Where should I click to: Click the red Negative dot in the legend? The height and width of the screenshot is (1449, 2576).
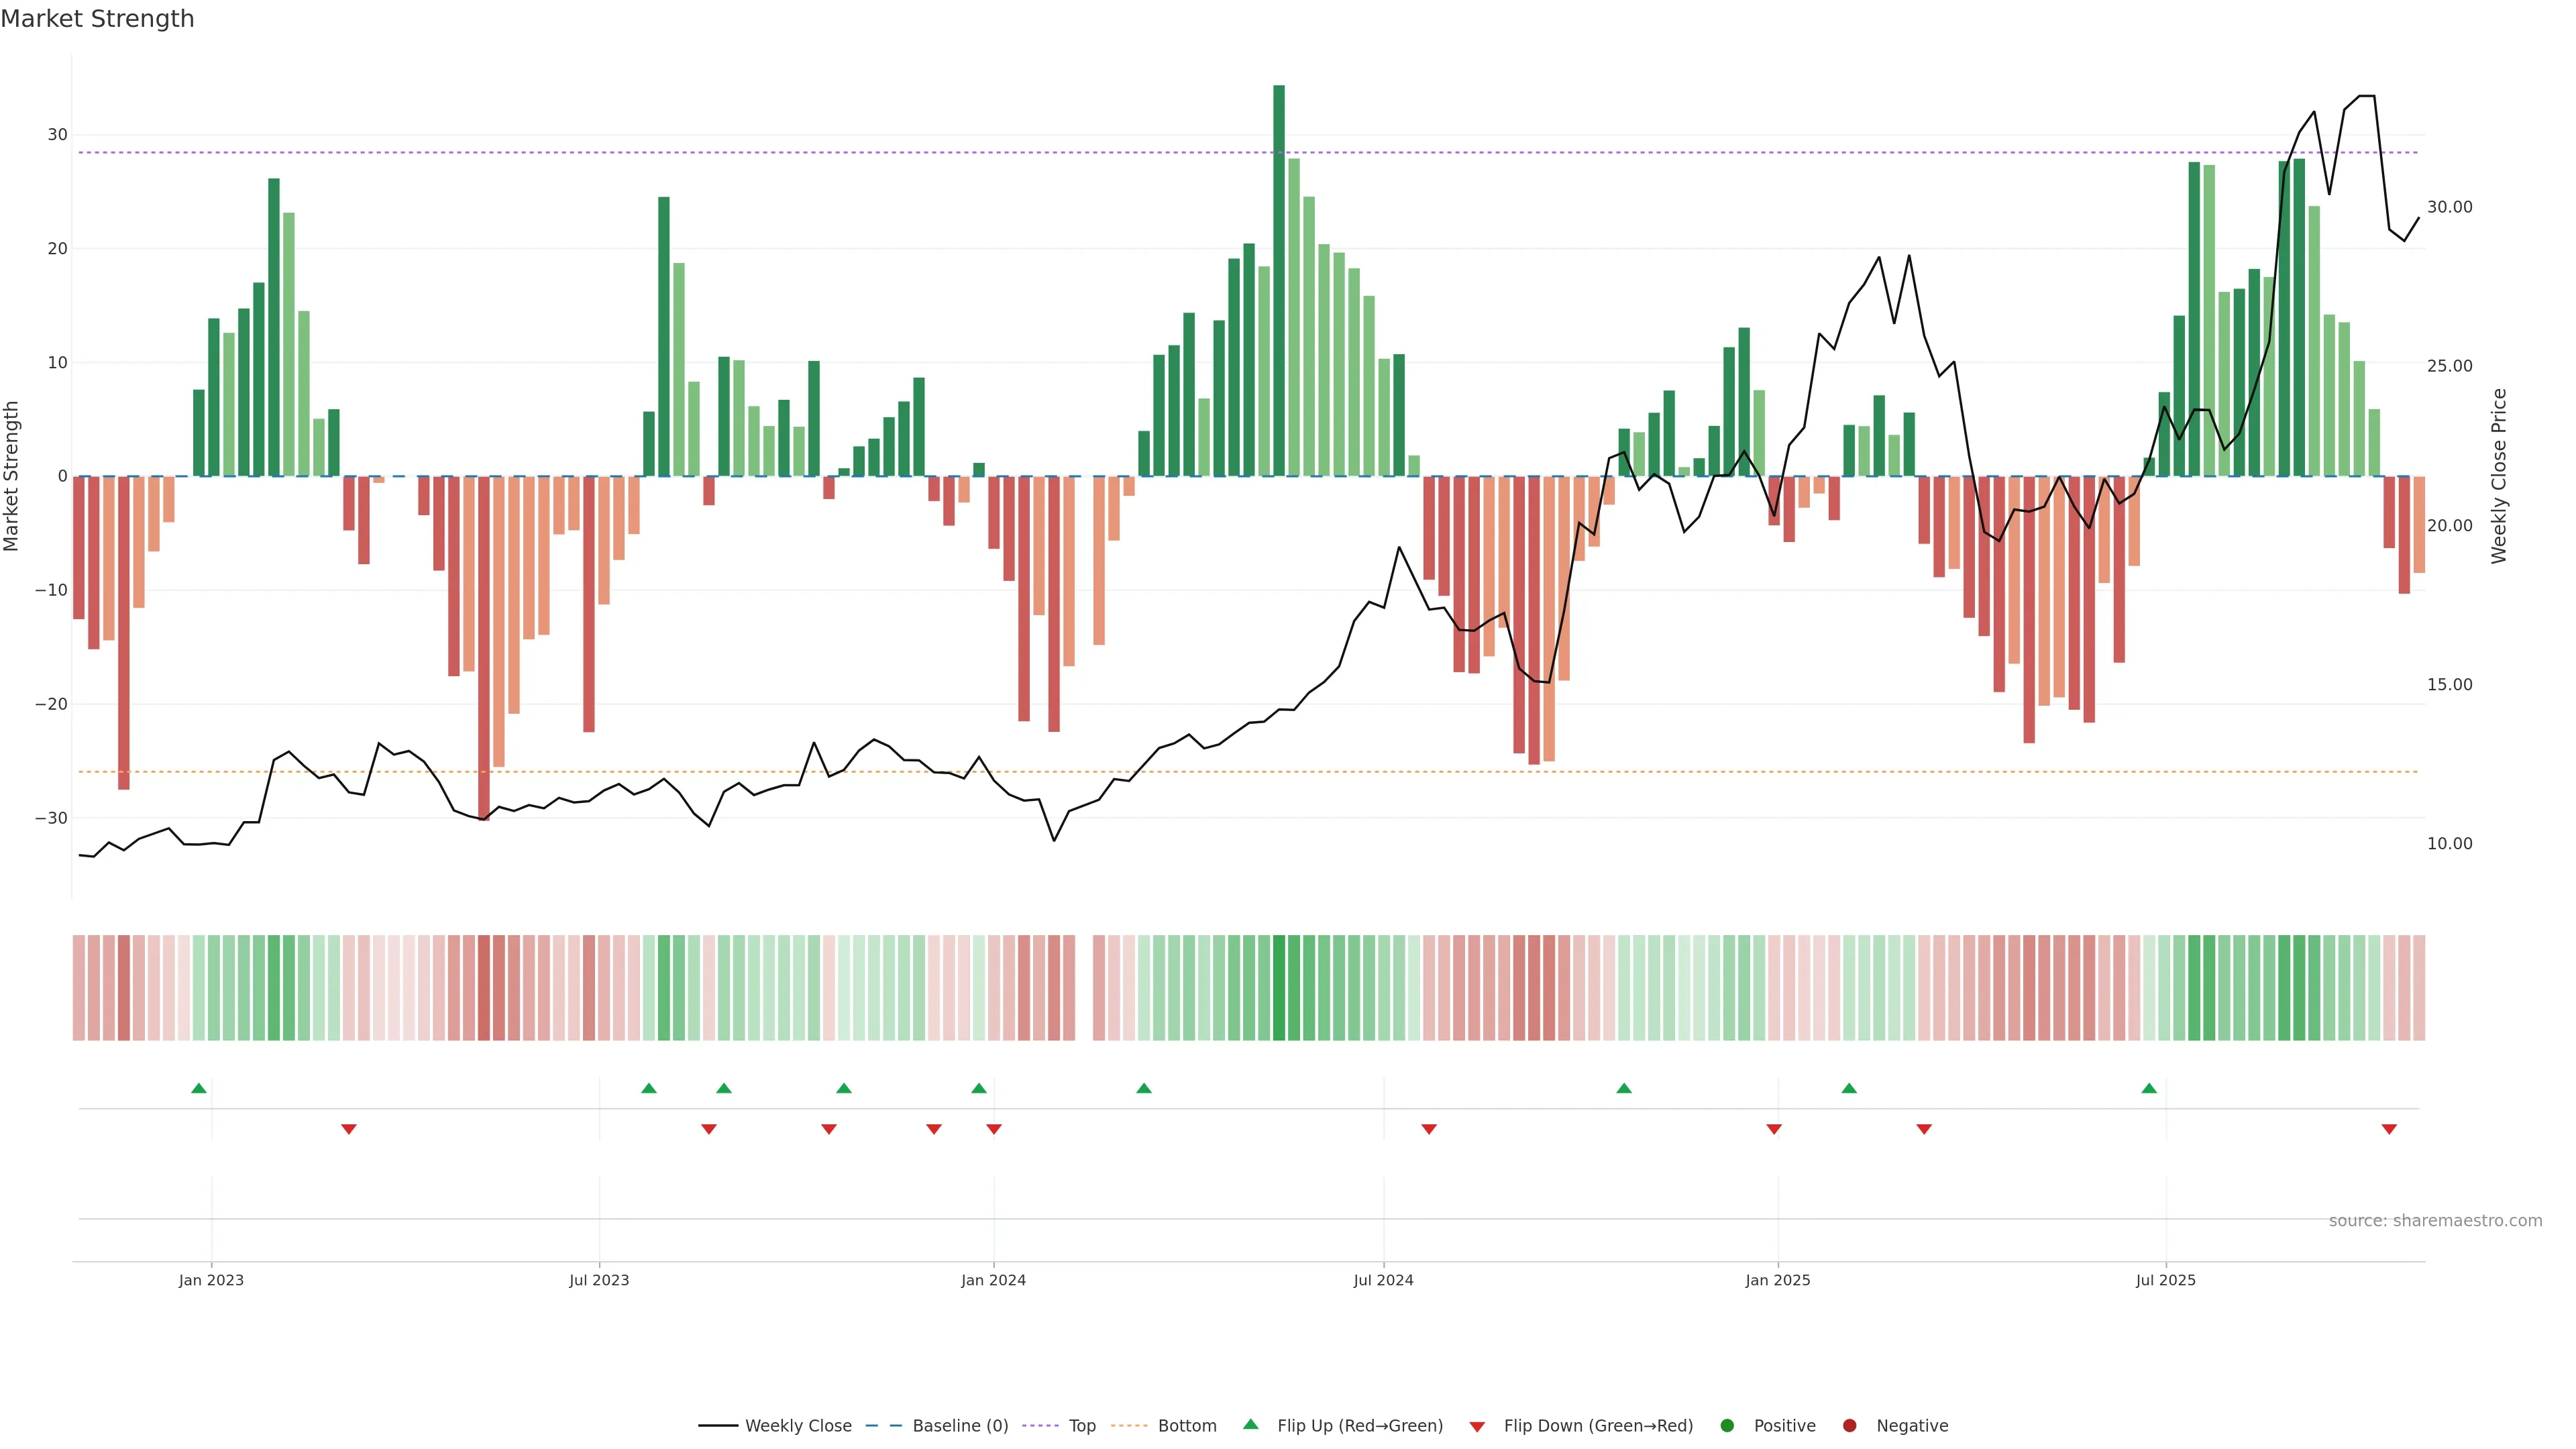[x=1849, y=1426]
